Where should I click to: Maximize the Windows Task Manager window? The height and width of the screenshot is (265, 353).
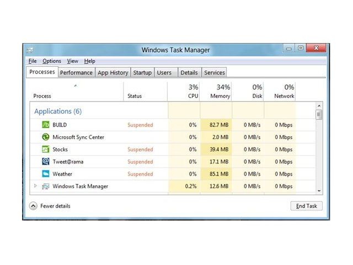300,48
